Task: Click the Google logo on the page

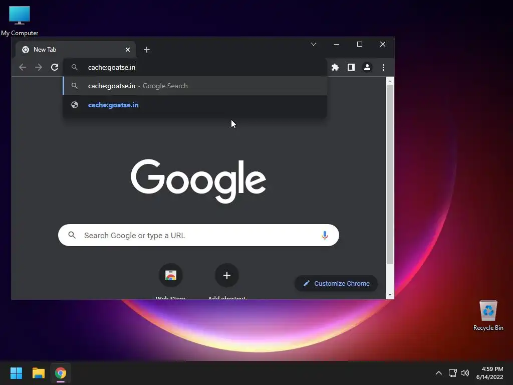Action: coord(198,181)
